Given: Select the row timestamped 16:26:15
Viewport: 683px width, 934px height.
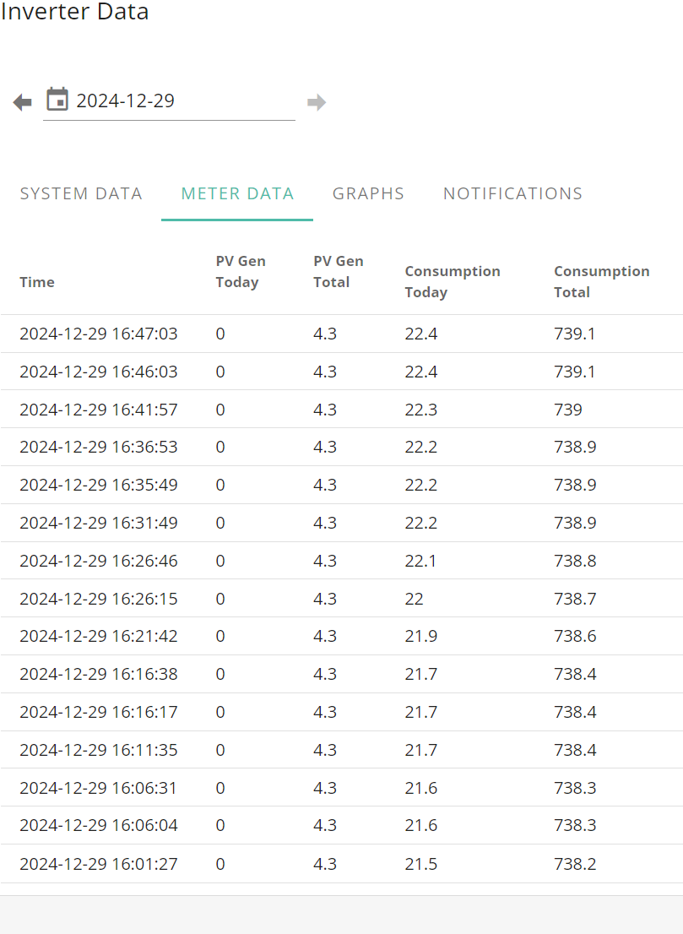Looking at the screenshot, I should (x=342, y=598).
